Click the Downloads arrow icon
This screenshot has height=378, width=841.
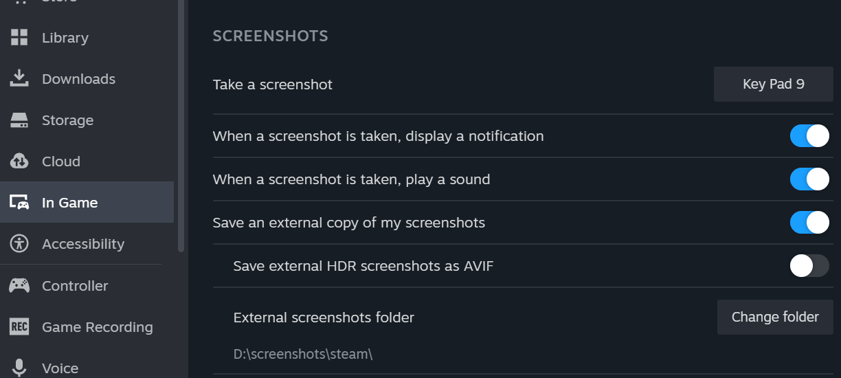point(19,78)
